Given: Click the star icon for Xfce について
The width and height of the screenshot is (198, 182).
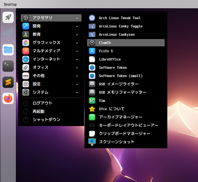Looking at the screenshot, I should click(92, 109).
